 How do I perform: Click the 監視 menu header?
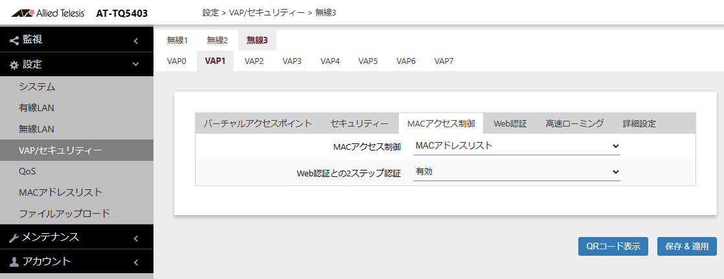pyautogui.click(x=76, y=40)
